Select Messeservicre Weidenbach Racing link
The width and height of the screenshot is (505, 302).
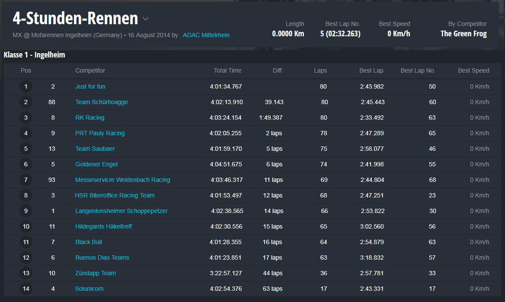123,180
